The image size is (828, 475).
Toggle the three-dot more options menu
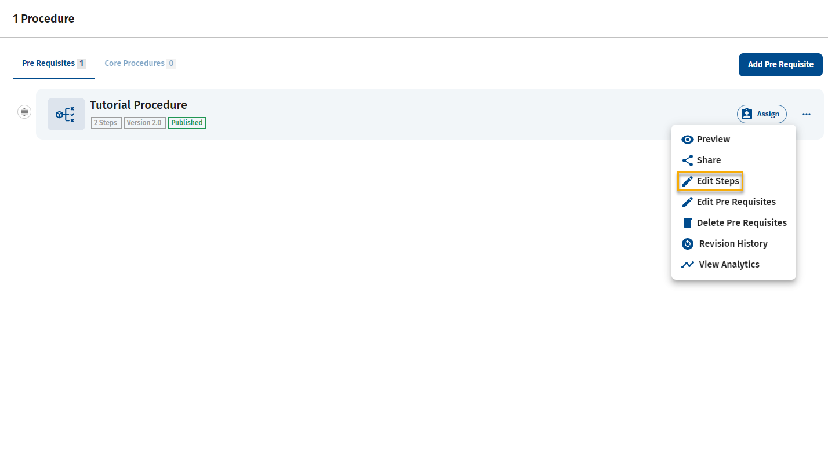pyautogui.click(x=807, y=114)
